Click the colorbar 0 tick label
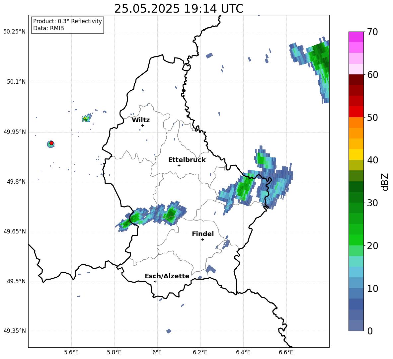Viewport: 393px width, 359px height. (x=370, y=331)
